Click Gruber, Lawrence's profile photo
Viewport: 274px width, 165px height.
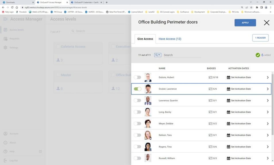pyautogui.click(x=148, y=89)
